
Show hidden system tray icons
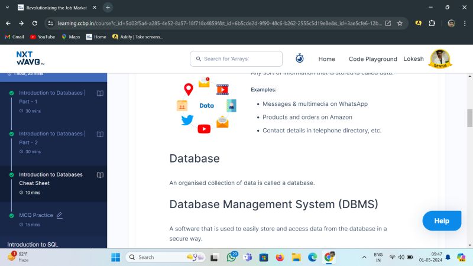click(x=364, y=257)
